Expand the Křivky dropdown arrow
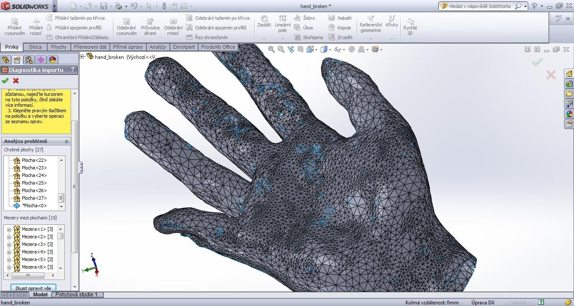The image size is (574, 306). click(x=392, y=39)
